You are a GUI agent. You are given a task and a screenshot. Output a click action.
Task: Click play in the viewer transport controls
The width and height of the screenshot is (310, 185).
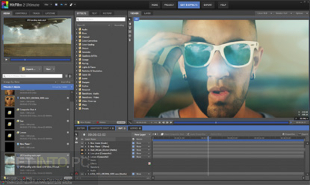(171, 123)
